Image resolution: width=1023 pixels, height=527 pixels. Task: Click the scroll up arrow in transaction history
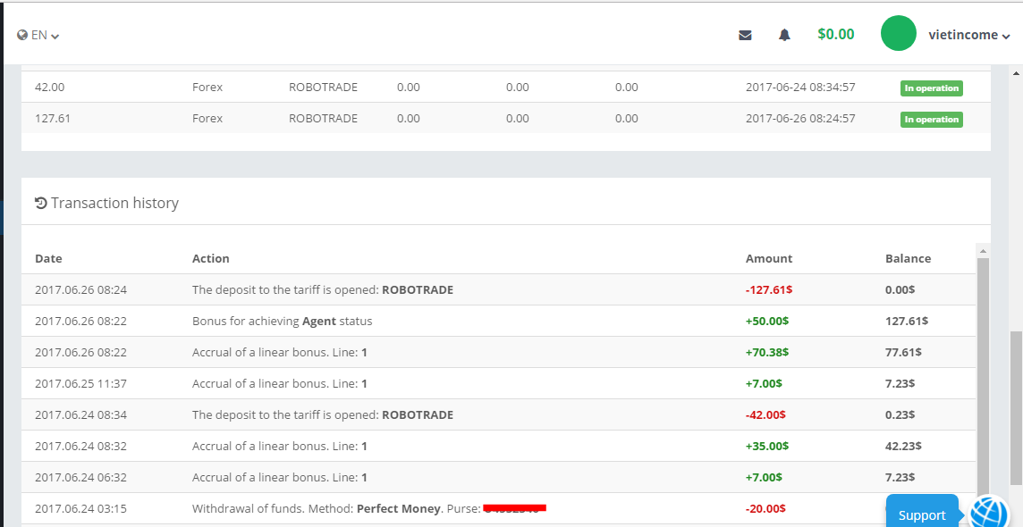pos(983,251)
